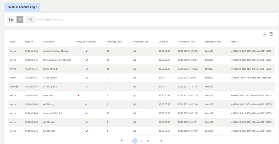This screenshot has width=279, height=144.
Task: Open the column checklist icon button
Action: pyautogui.click(x=11, y=20)
